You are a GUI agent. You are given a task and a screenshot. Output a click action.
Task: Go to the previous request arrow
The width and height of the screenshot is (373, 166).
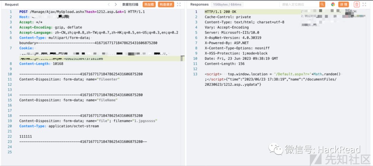[x=109, y=4]
